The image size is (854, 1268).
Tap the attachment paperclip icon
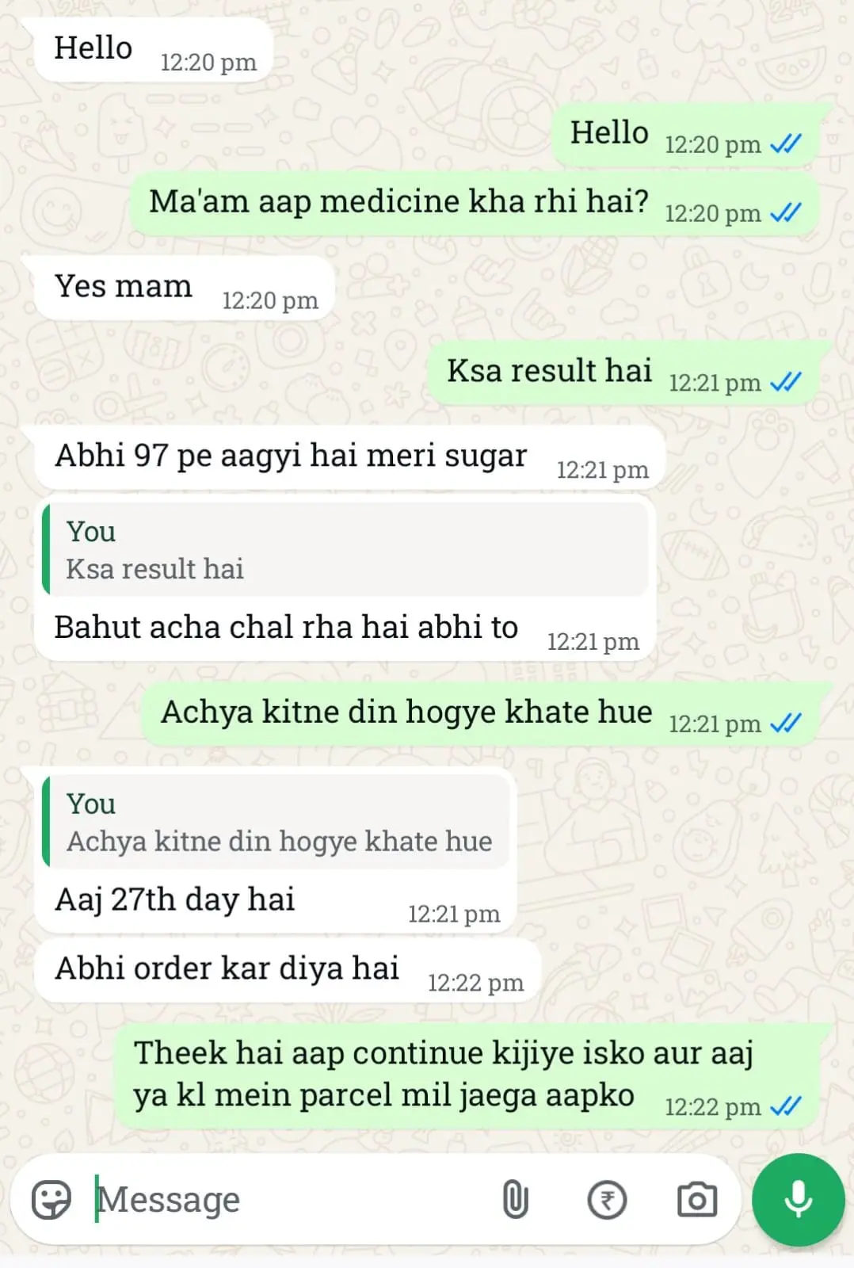pos(515,1199)
